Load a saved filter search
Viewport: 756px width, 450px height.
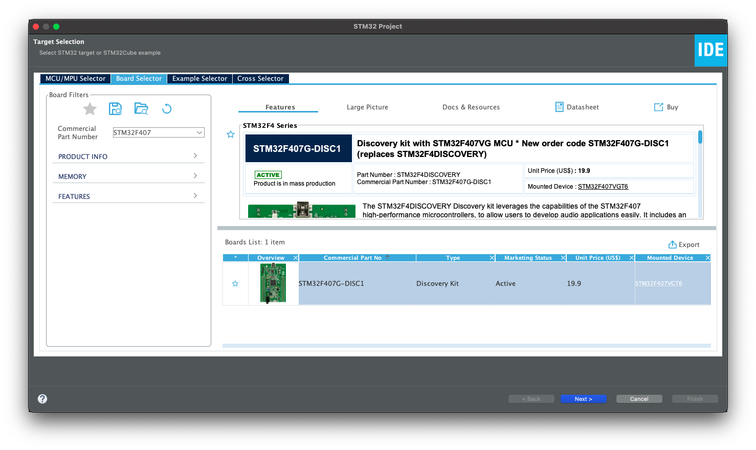click(x=141, y=108)
